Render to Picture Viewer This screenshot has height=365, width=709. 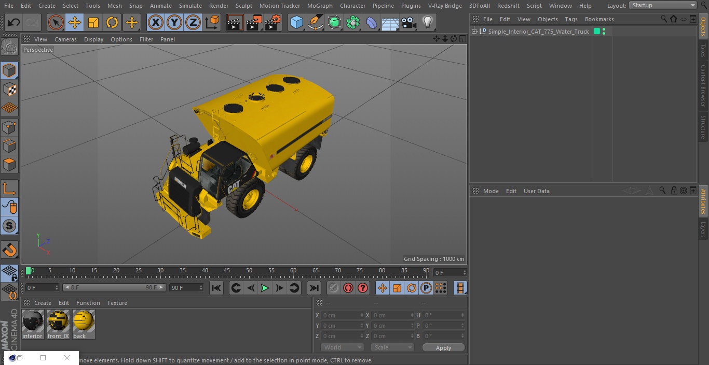pos(254,22)
